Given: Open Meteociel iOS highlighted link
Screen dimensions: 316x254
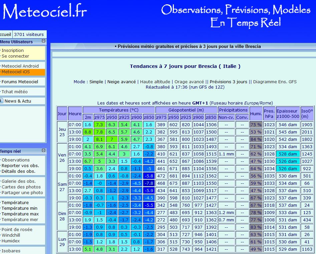Looking at the screenshot, I should click(x=16, y=72).
